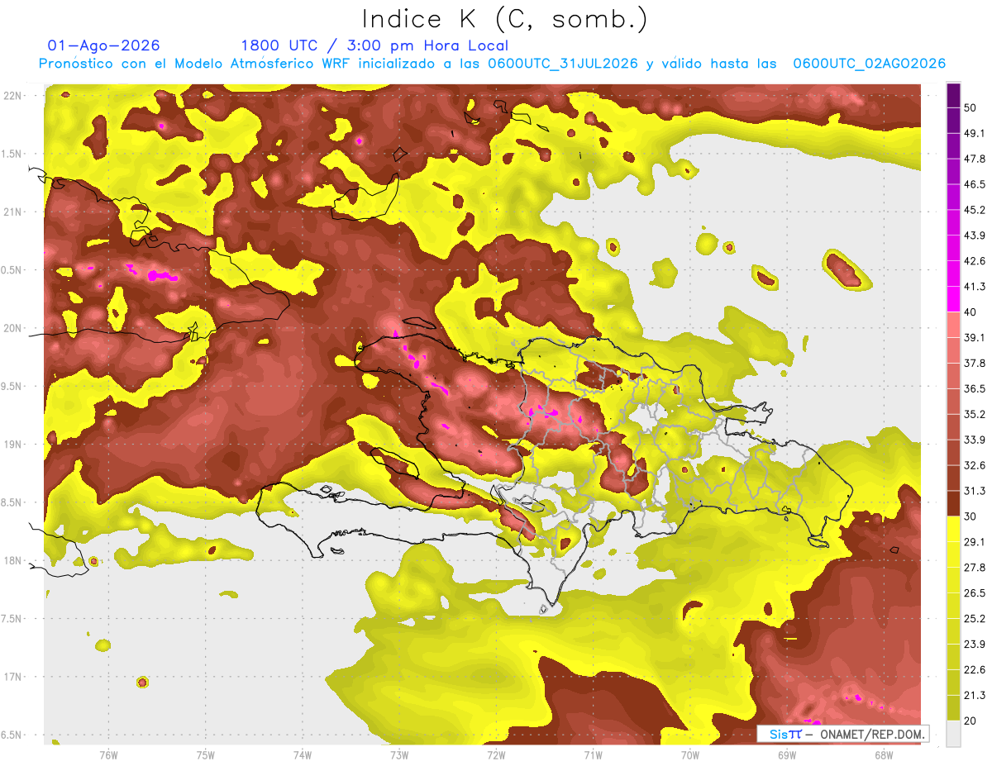Click the axis label "7.5N"

(x=12, y=619)
